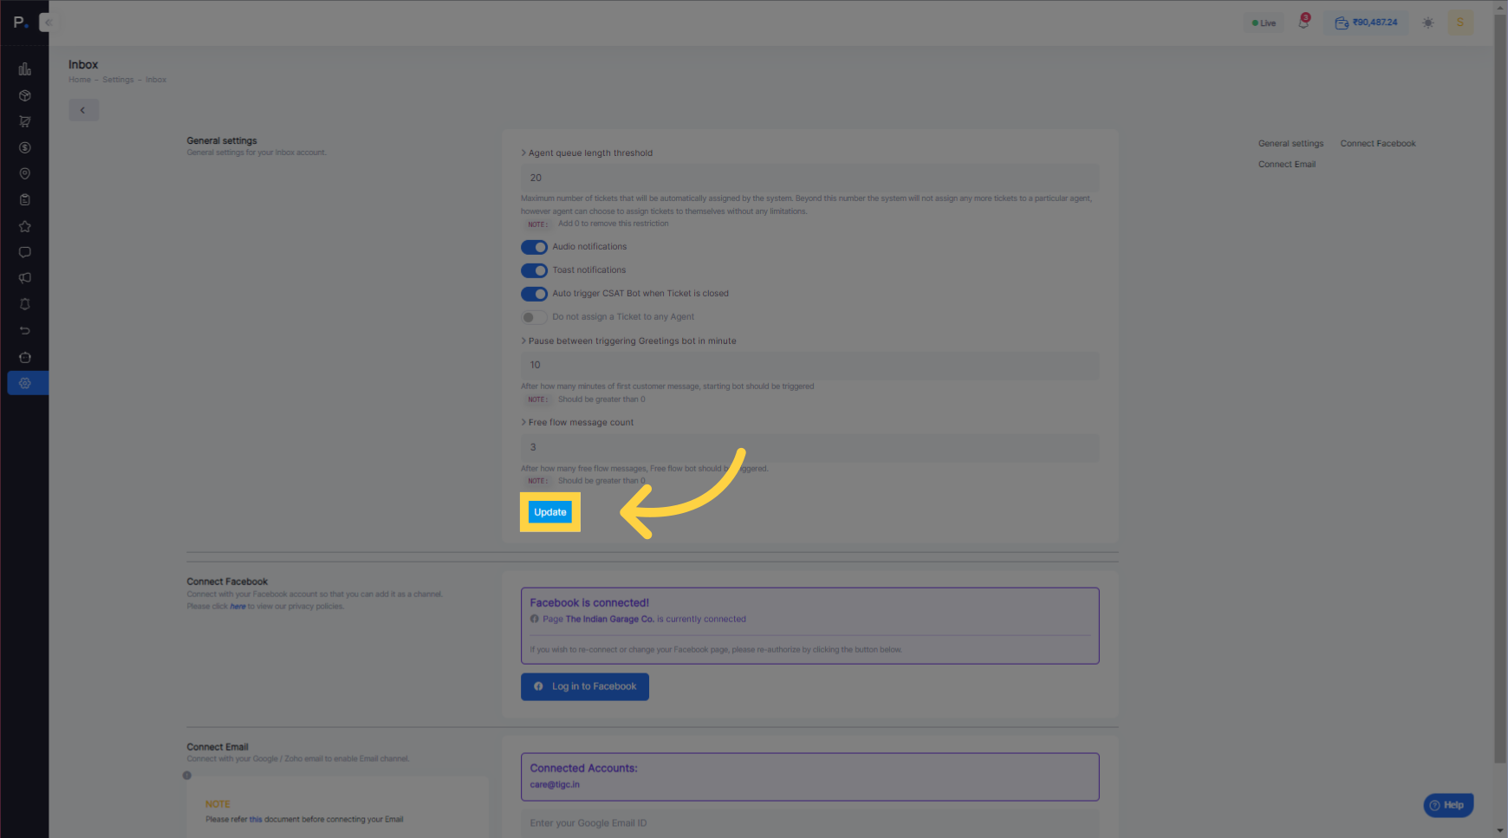Focus the agent queue length field
The height and width of the screenshot is (838, 1508).
tap(809, 178)
